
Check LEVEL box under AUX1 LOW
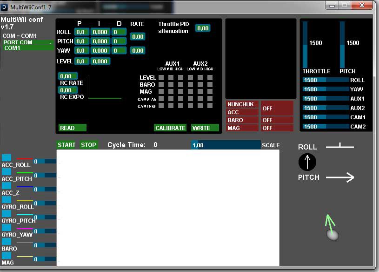coord(161,77)
